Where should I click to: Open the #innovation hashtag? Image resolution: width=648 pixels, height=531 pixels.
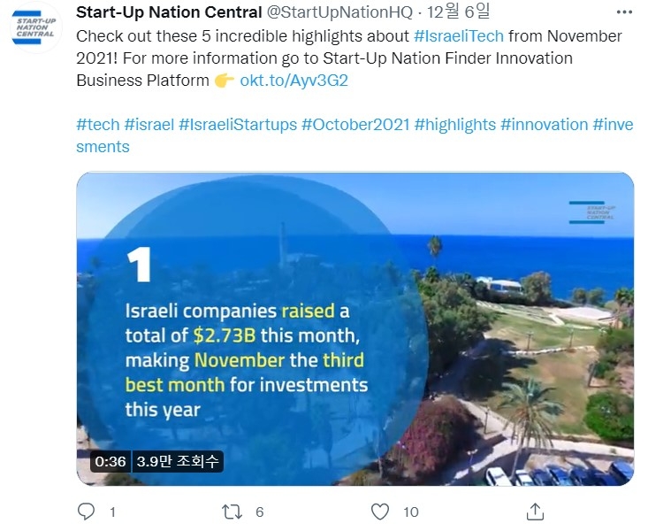click(544, 125)
